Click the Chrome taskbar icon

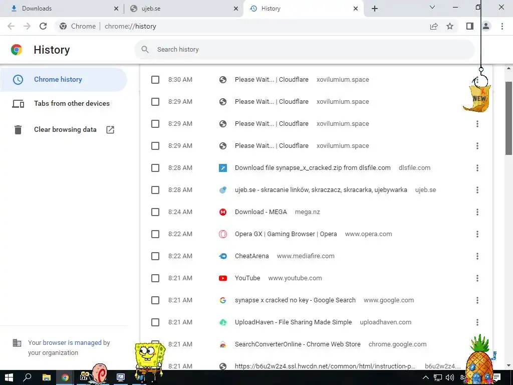[65, 378]
